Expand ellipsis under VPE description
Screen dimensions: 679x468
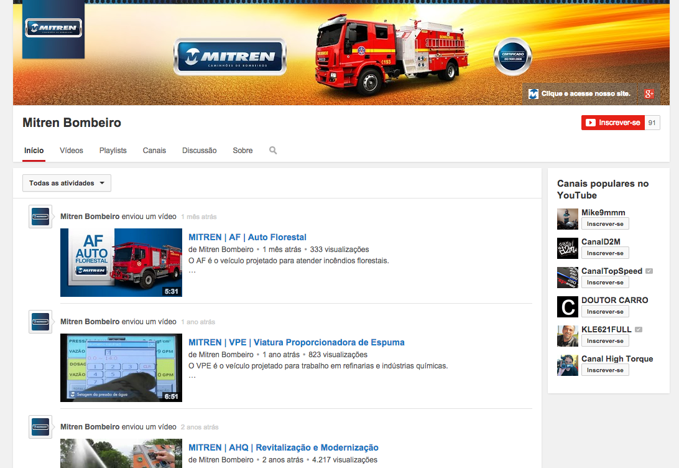click(192, 377)
